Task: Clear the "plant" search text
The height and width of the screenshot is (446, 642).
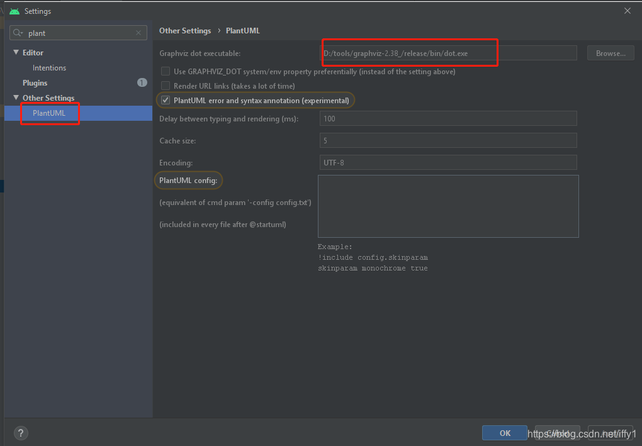Action: coord(138,32)
